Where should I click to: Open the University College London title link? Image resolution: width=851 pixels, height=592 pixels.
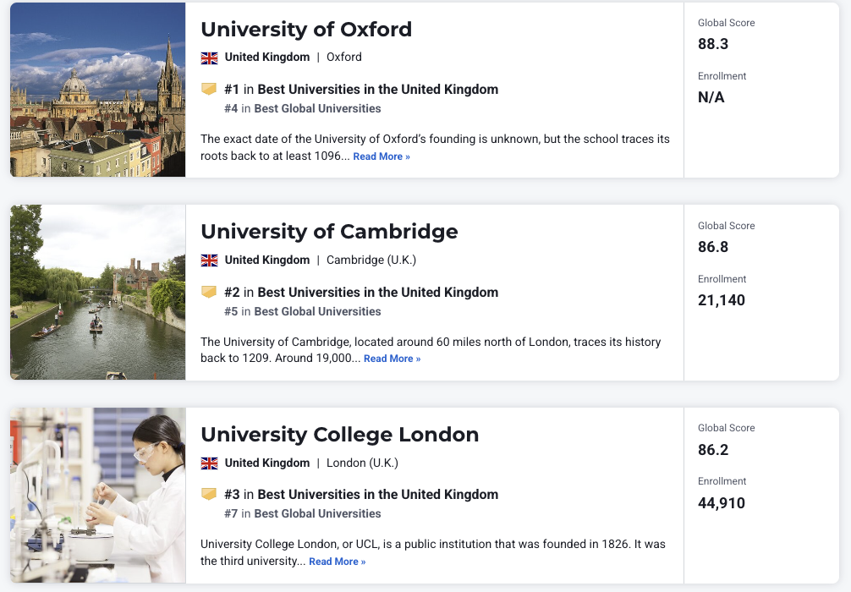(x=339, y=435)
